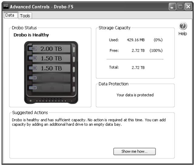The width and height of the screenshot is (194, 165).
Task: Click the Free percentage (100%)
Action: pos(156,51)
